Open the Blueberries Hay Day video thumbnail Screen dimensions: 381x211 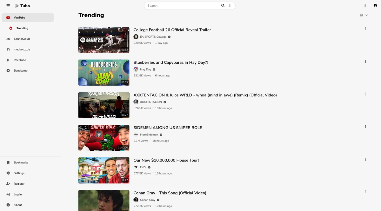(x=104, y=73)
